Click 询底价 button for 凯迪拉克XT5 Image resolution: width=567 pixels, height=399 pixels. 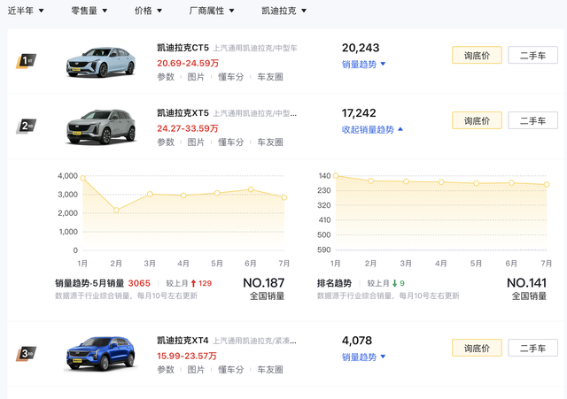point(477,120)
